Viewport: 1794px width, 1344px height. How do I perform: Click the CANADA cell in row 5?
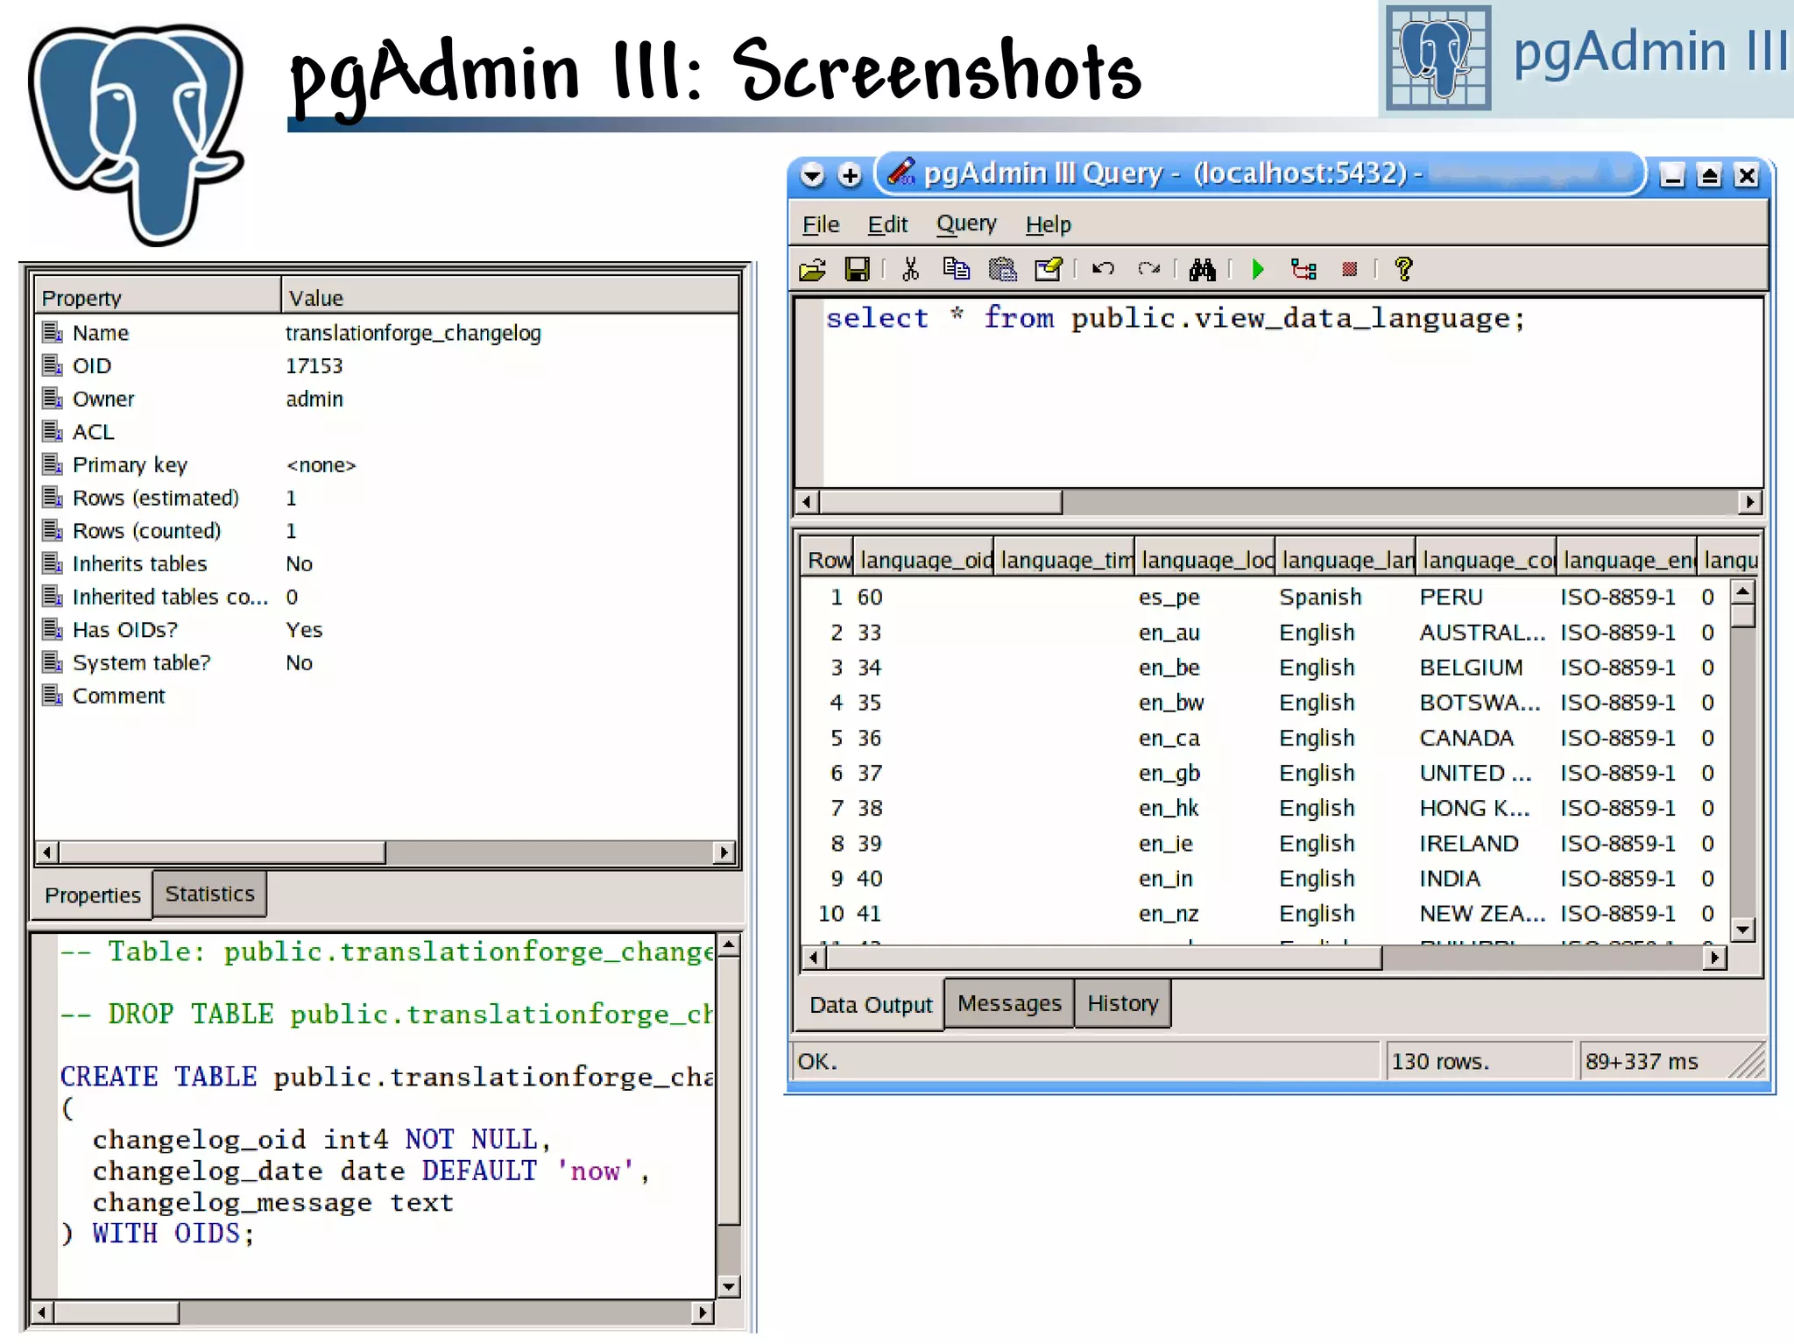(1466, 738)
